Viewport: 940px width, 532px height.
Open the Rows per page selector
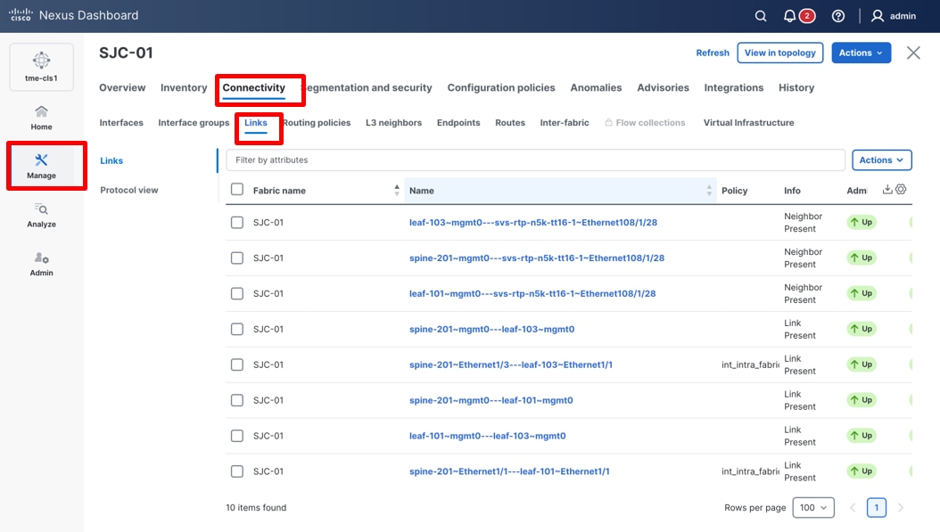tap(813, 507)
